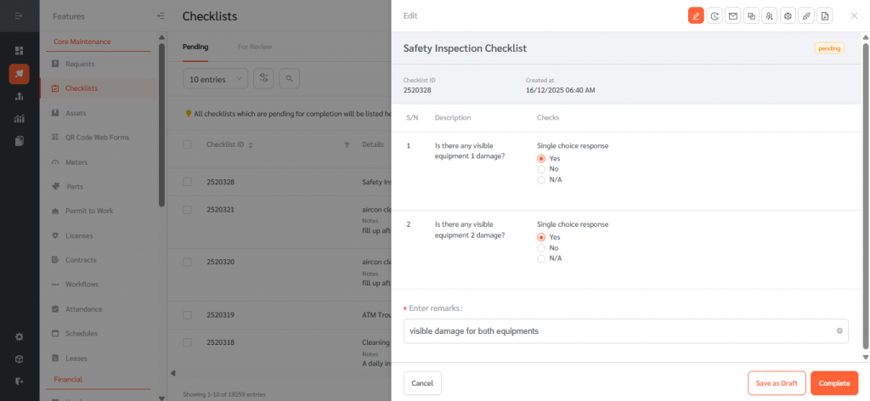This screenshot has width=870, height=401.
Task: Click the Save as Draft button
Action: coord(777,383)
